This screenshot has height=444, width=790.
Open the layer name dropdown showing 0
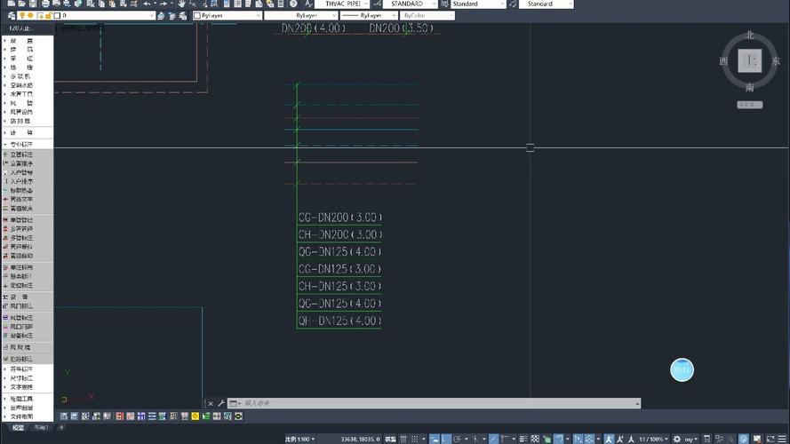tap(107, 16)
